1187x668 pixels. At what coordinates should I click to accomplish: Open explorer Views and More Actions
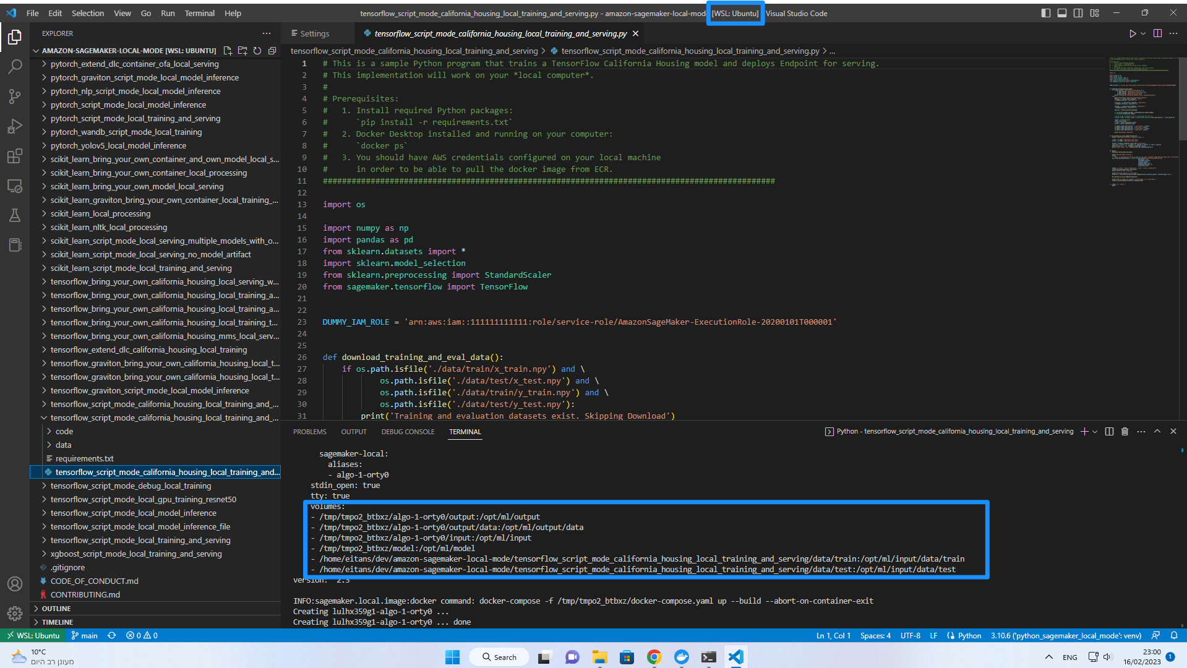click(267, 33)
